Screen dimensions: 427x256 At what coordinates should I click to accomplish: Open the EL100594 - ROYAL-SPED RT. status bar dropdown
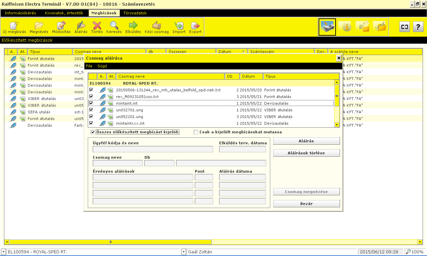pos(3,252)
